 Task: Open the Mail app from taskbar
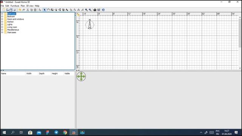pyautogui.click(x=39, y=133)
